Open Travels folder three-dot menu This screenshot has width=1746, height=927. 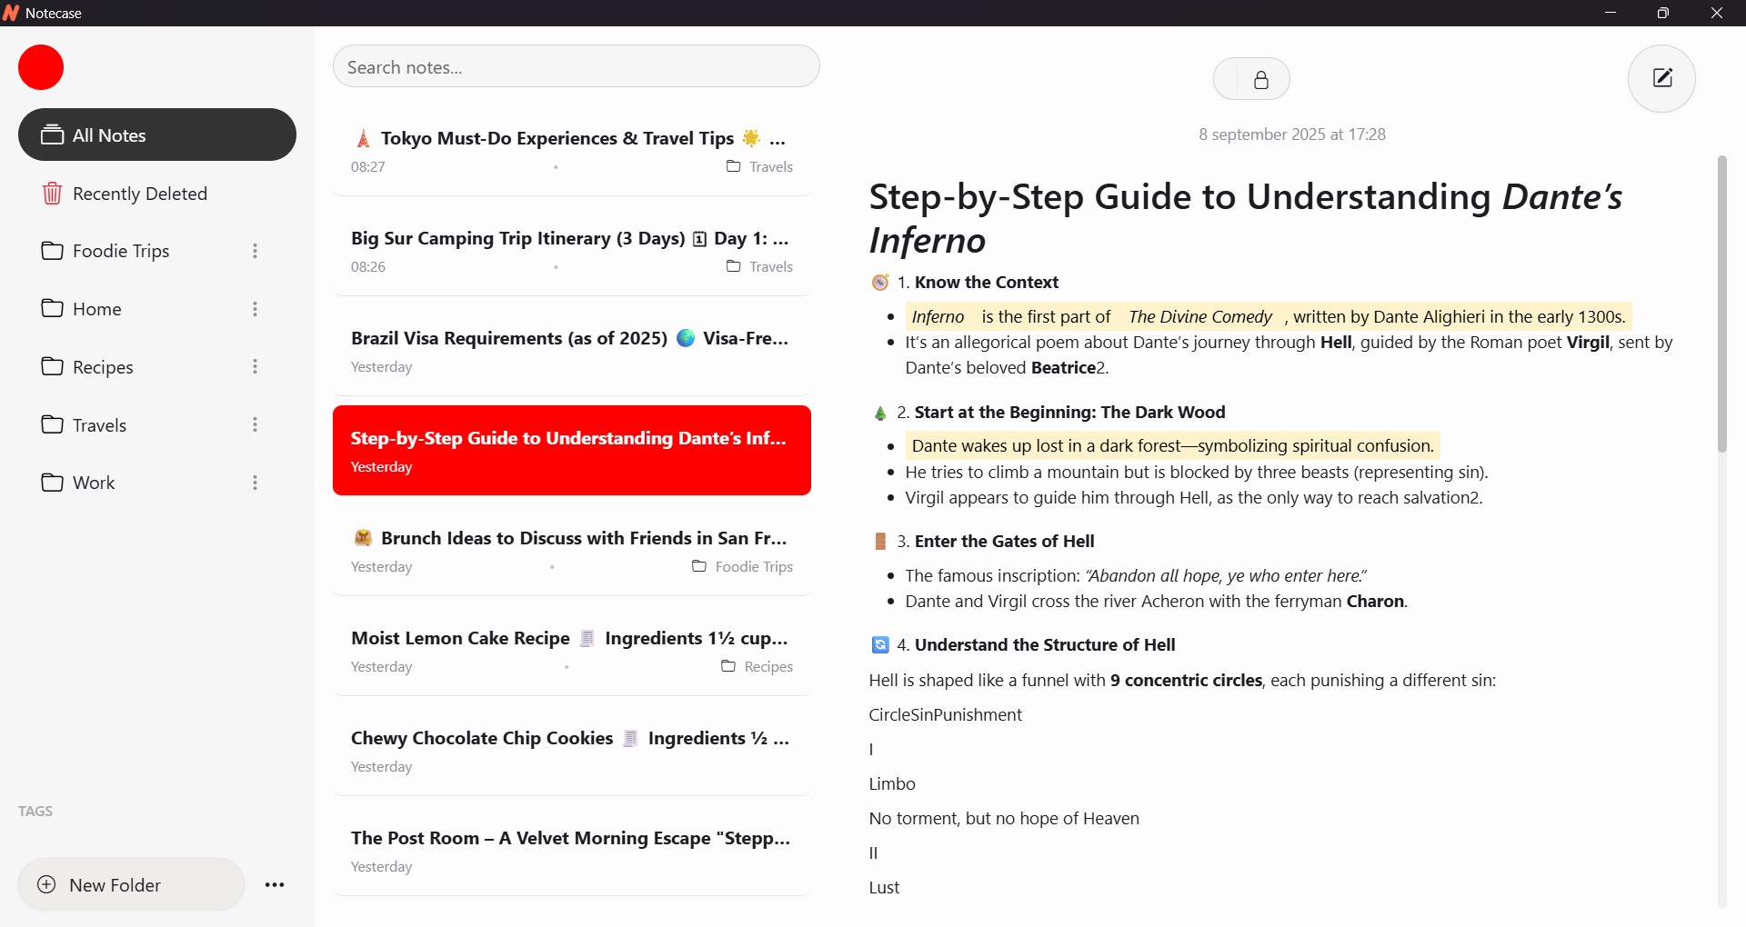click(256, 424)
